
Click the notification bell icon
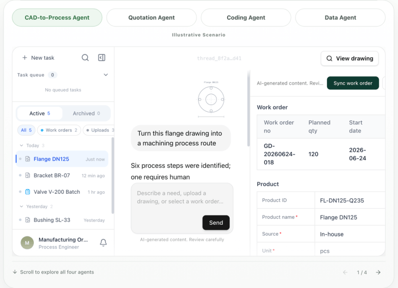click(x=103, y=243)
